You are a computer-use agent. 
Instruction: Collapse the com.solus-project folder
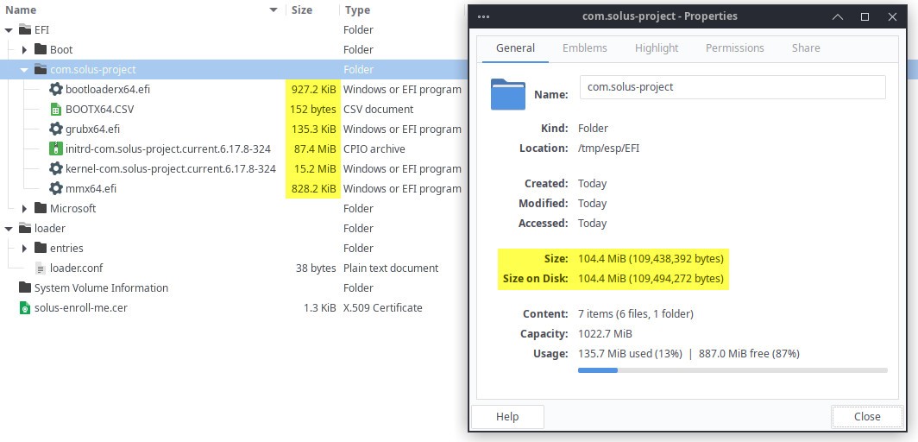click(x=24, y=70)
